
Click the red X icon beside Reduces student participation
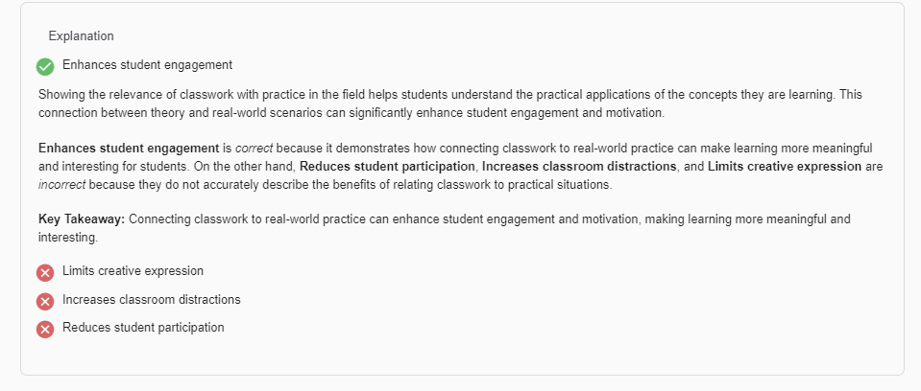click(45, 329)
